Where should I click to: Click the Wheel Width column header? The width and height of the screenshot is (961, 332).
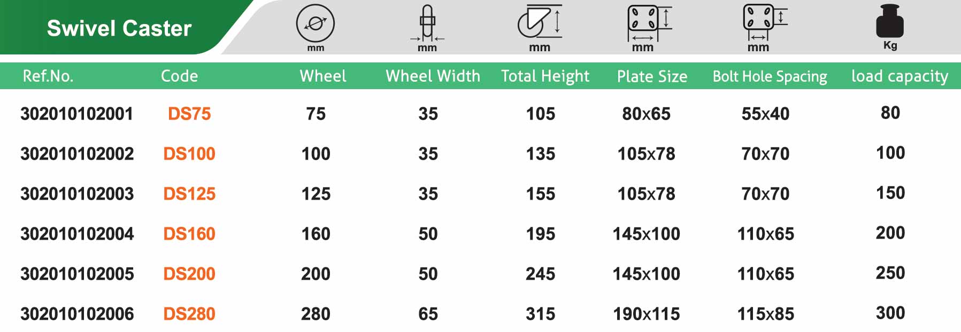(x=433, y=76)
